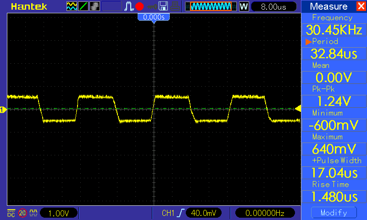Close the Measure panel
Viewport: 367px width, 220px height.
point(361,6)
